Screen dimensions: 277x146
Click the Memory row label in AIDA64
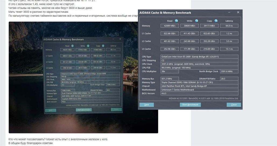[x=146, y=26]
